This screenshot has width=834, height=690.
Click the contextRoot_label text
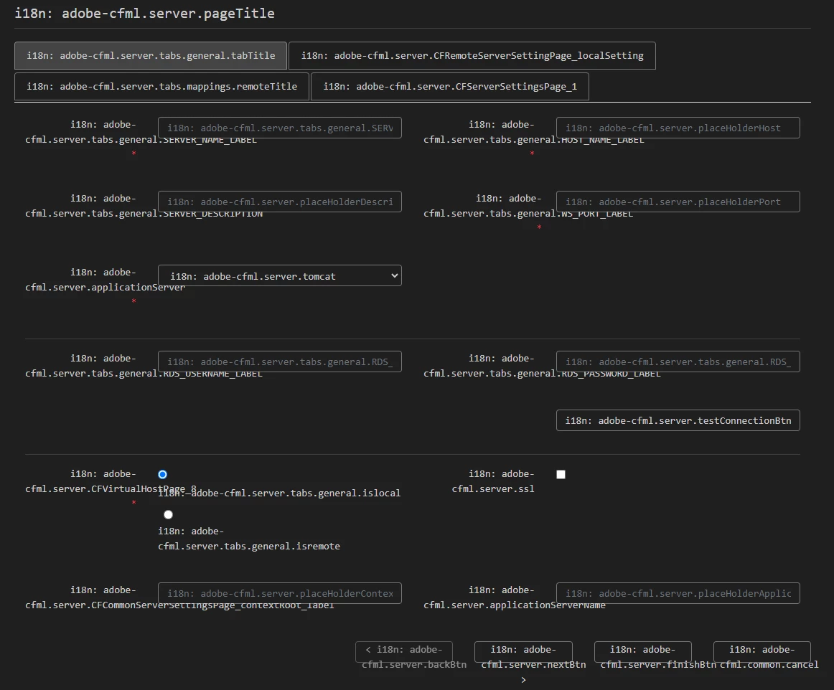click(179, 598)
